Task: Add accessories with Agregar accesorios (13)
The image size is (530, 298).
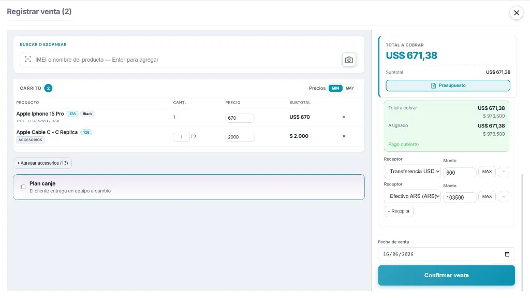Action: click(x=42, y=163)
